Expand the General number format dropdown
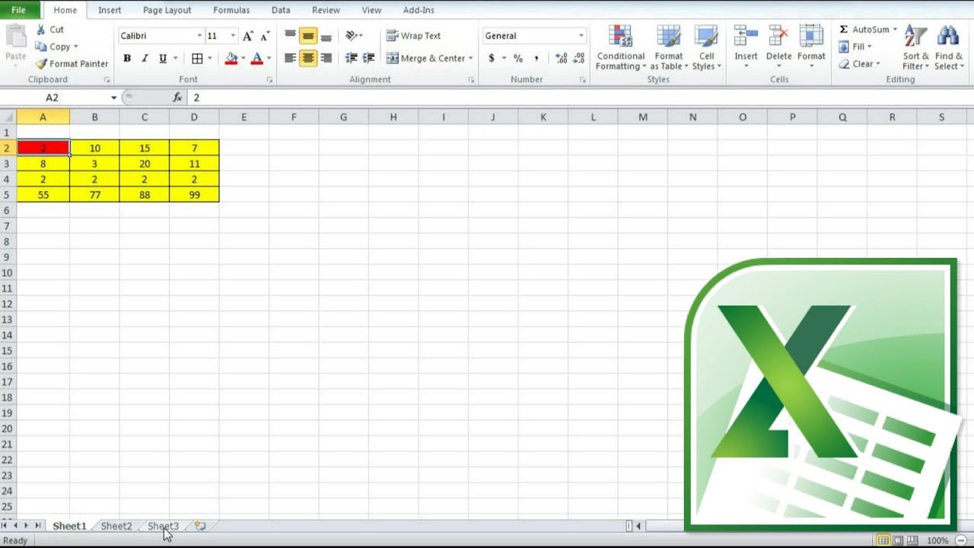Viewport: 974px width, 548px height. [x=581, y=36]
